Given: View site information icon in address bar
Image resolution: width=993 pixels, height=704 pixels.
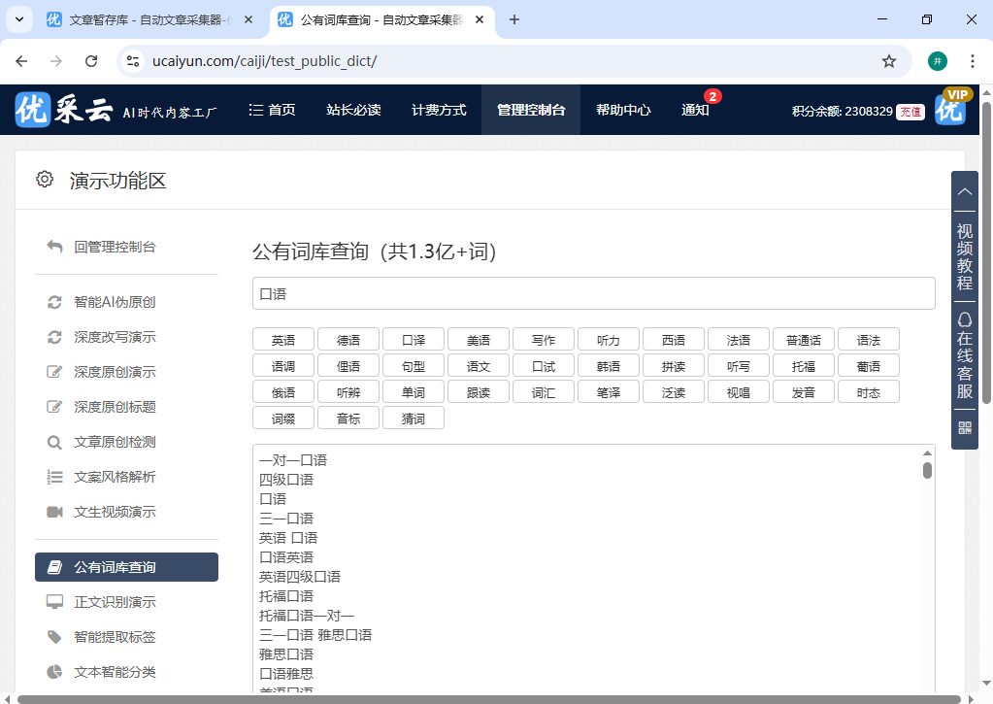Looking at the screenshot, I should (135, 61).
